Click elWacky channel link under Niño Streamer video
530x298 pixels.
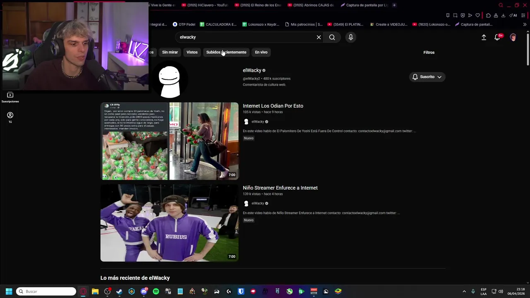pyautogui.click(x=258, y=204)
